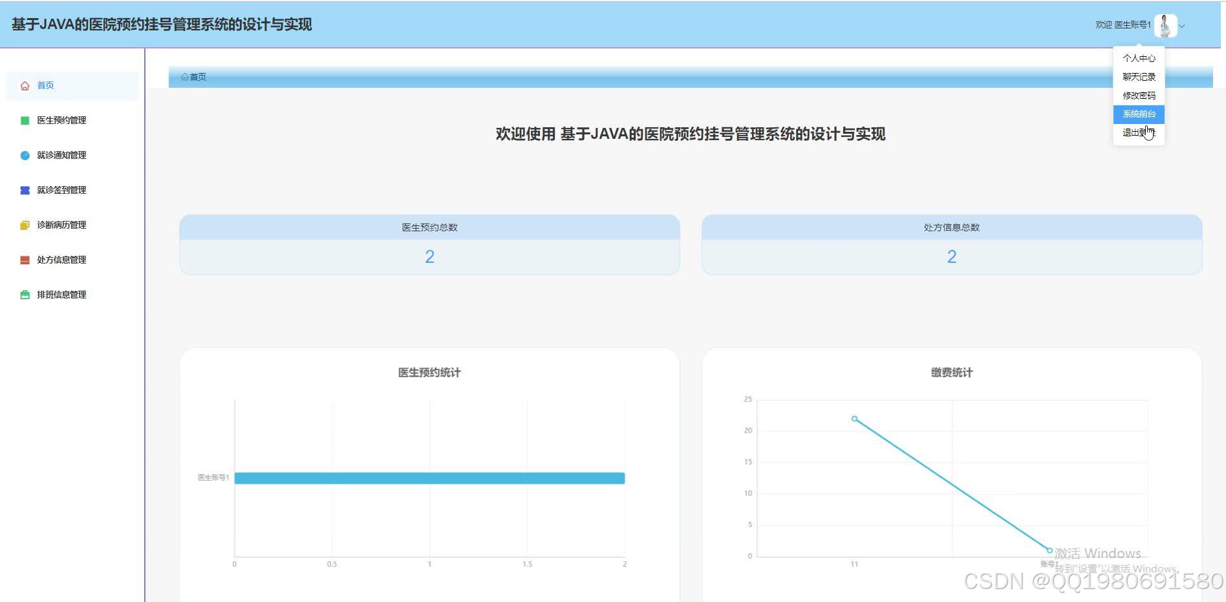The width and height of the screenshot is (1226, 602).
Task: Open 聊天记录 from the dropdown menu
Action: point(1139,76)
